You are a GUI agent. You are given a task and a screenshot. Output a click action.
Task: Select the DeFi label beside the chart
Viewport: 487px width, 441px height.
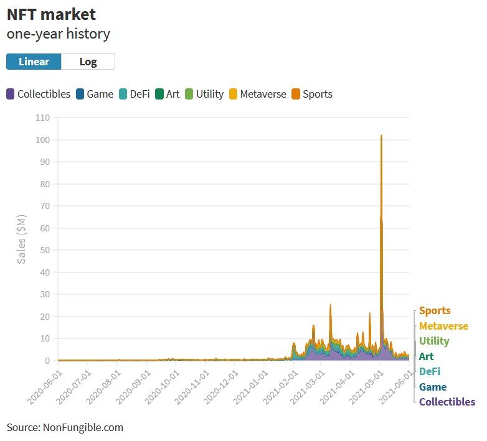430,371
